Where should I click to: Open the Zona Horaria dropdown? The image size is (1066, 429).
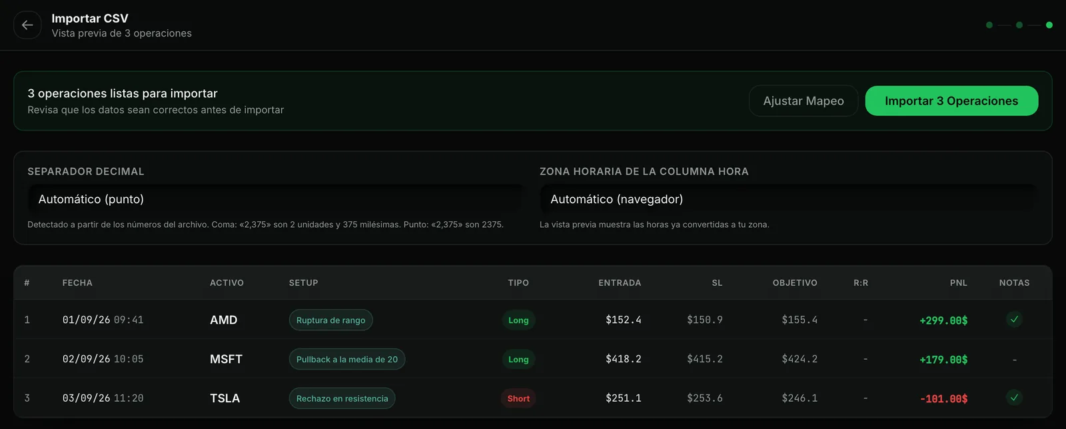pos(788,199)
